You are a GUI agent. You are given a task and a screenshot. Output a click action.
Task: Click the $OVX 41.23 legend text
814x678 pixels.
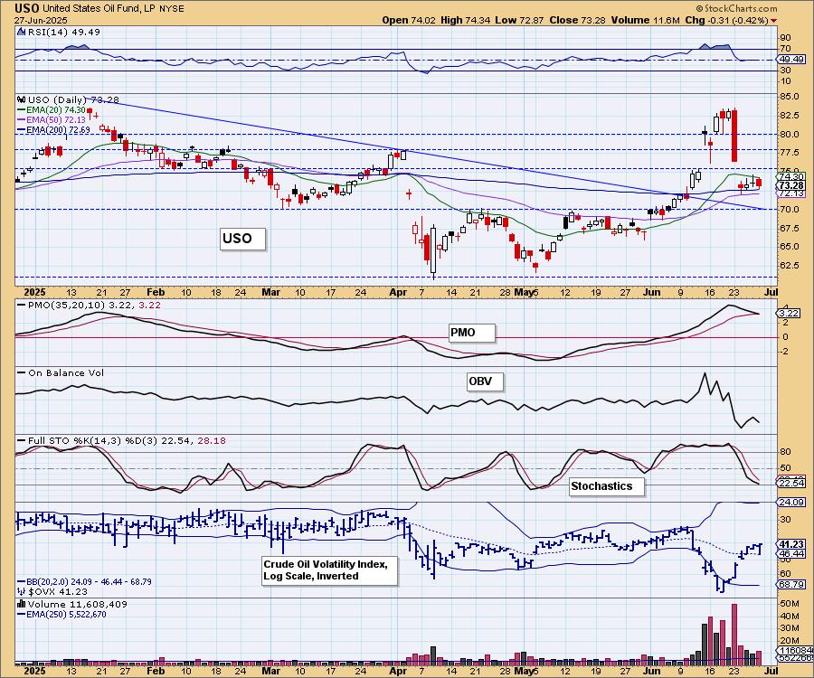pyautogui.click(x=58, y=591)
